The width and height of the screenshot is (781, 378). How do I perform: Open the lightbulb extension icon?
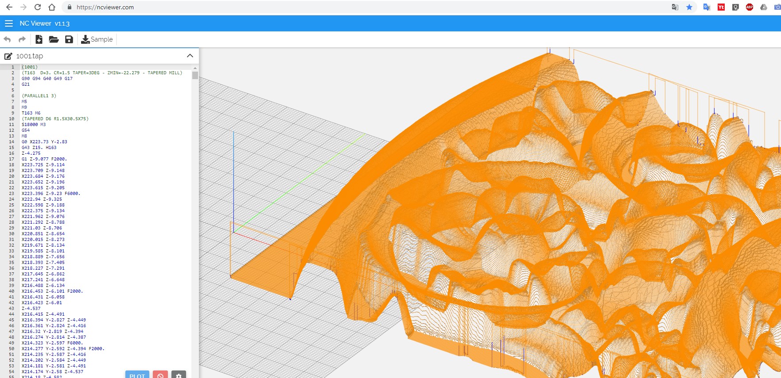(x=735, y=7)
